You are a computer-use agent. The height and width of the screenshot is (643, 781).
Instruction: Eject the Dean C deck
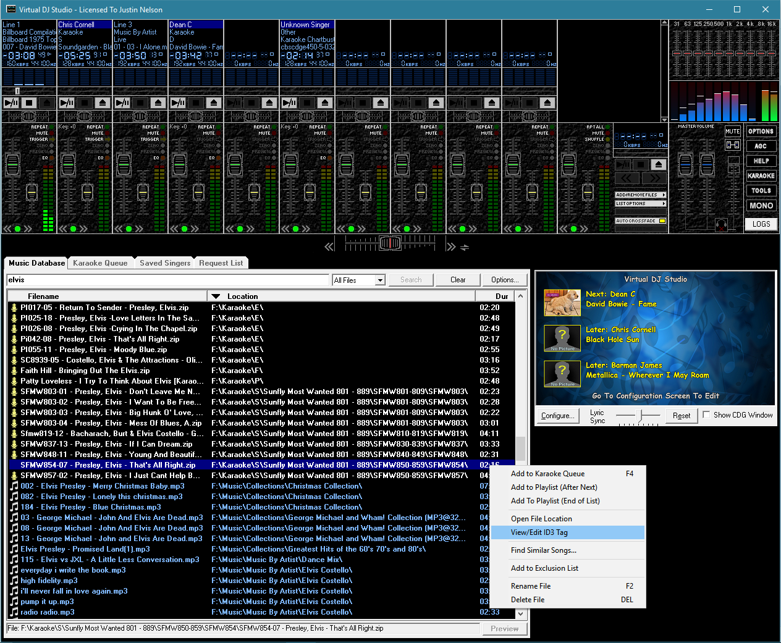point(214,103)
